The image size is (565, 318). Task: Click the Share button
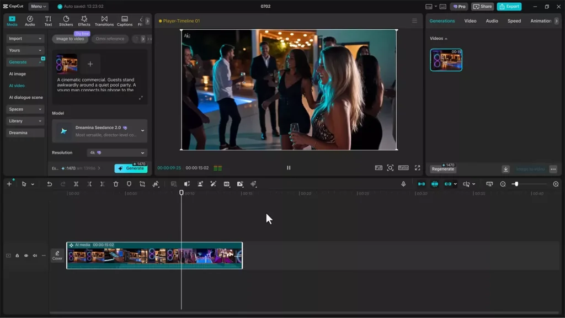coord(482,6)
